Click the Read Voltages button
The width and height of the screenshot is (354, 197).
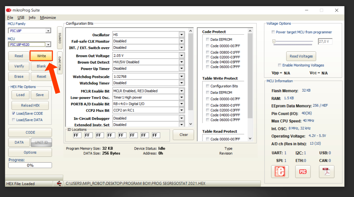[301, 56]
